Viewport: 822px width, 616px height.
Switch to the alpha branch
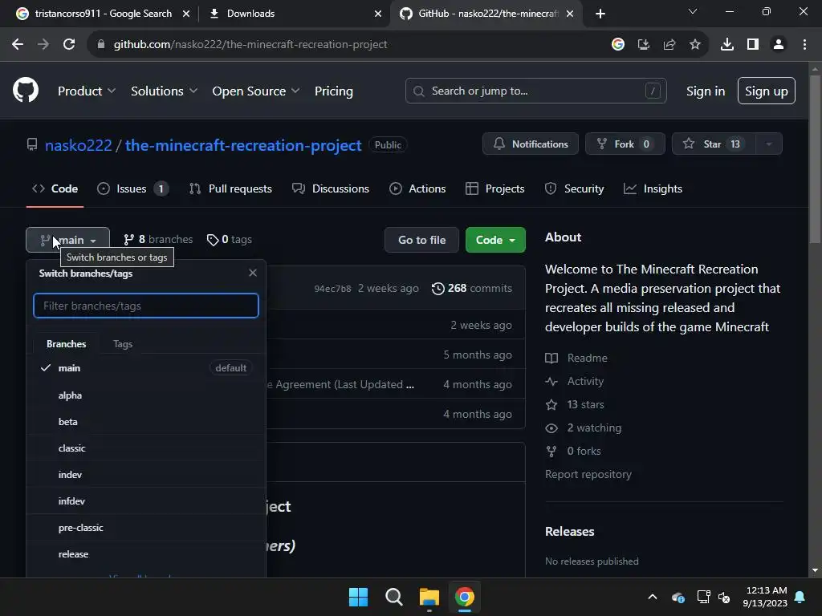pyautogui.click(x=146, y=395)
